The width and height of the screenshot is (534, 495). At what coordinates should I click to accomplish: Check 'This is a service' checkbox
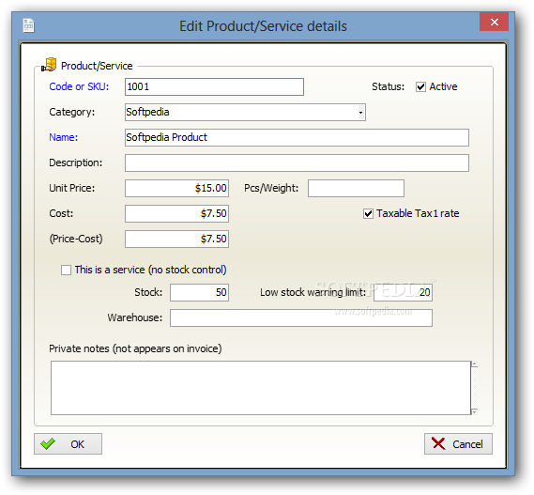(66, 270)
